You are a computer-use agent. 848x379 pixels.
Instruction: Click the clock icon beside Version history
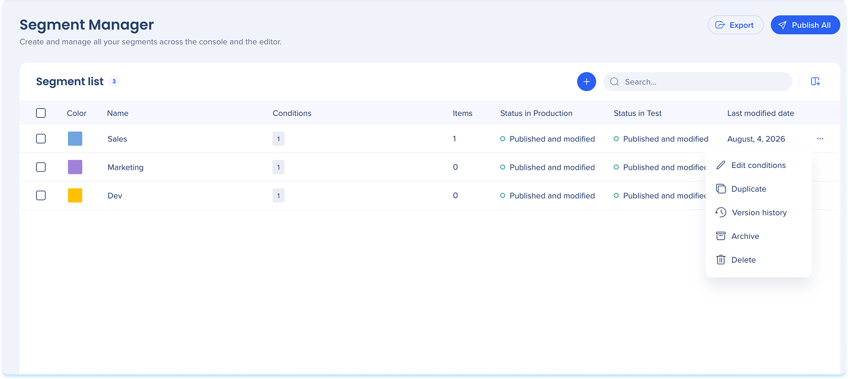(721, 212)
